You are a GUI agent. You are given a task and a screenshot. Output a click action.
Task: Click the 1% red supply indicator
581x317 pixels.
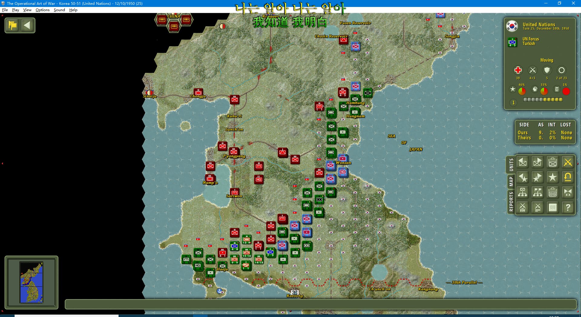pyautogui.click(x=566, y=91)
